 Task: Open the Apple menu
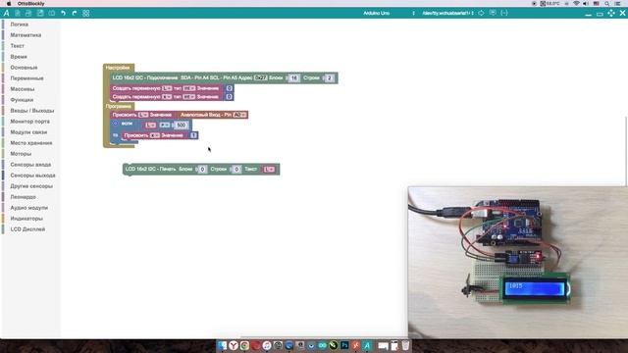pos(8,3)
